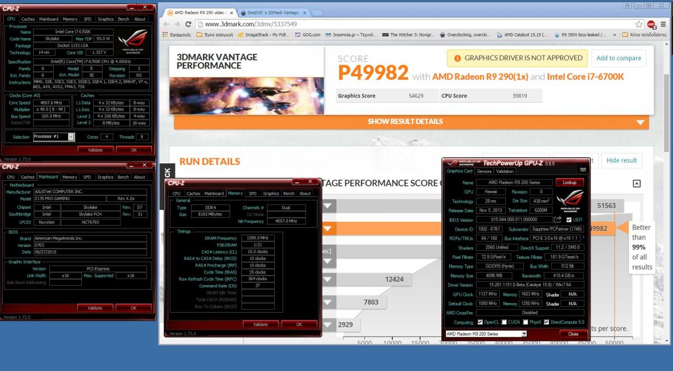673x371 pixels.
Task: Click the Chrome back arrow
Action: tap(165, 24)
